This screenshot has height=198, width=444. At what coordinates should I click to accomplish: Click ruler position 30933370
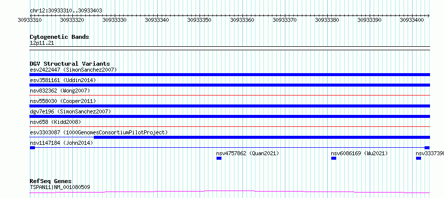point(284,20)
